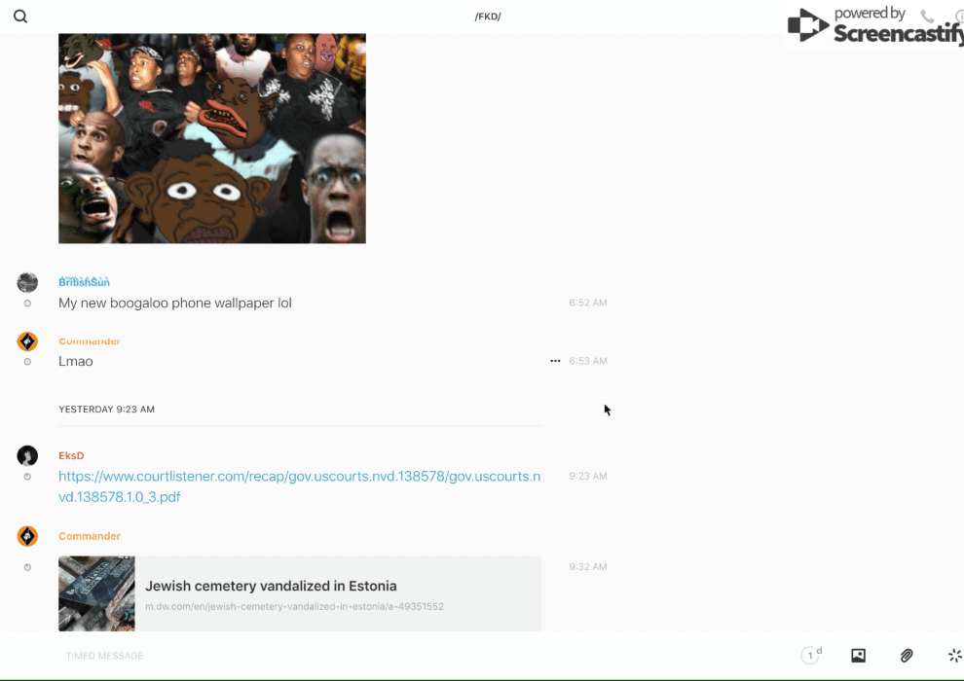Toggle the like circle under BritishSun's avatar
Screen dimensions: 964x681
27,304
